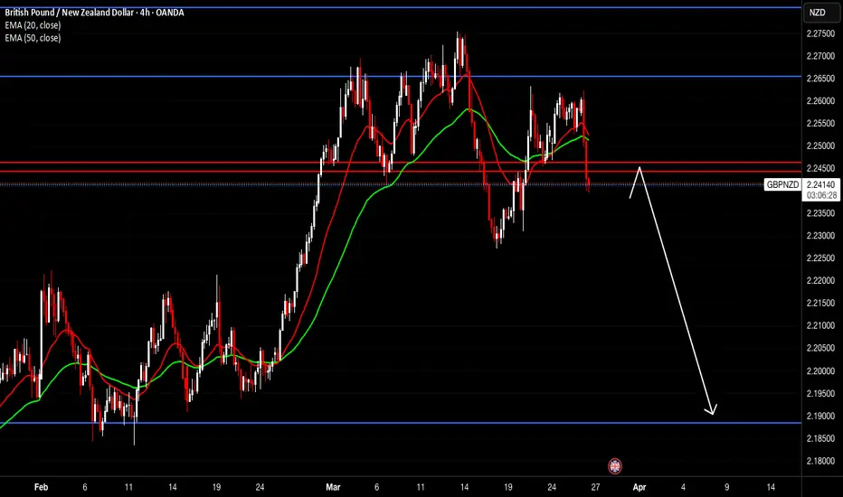Image resolution: width=843 pixels, height=497 pixels.
Task: Click the 2.19500 price axis label
Action: coord(820,393)
